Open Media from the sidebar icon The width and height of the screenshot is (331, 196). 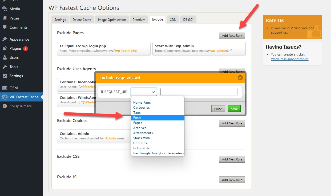click(x=5, y=9)
